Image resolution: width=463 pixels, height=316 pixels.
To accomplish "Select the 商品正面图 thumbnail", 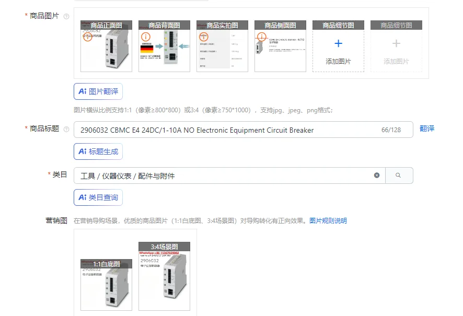I will 106,46.
